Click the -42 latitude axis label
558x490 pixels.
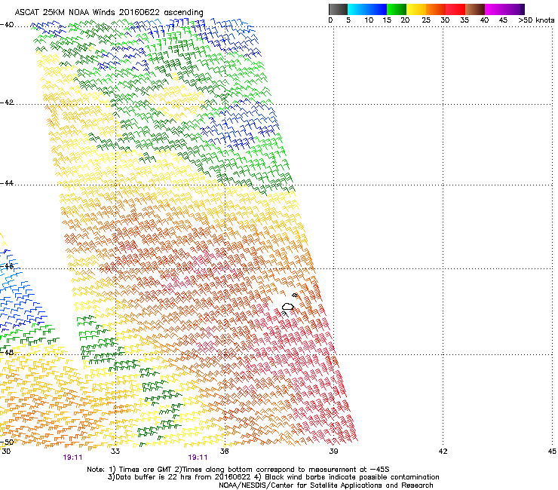point(7,103)
